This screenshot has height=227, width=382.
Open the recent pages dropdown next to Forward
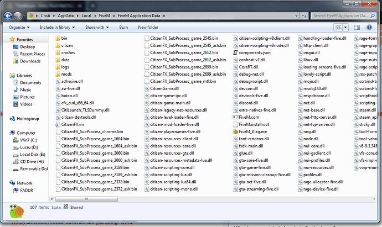24,16
